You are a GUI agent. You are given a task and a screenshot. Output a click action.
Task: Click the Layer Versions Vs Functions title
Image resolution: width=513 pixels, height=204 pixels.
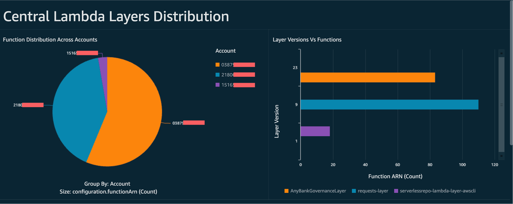pos(307,40)
